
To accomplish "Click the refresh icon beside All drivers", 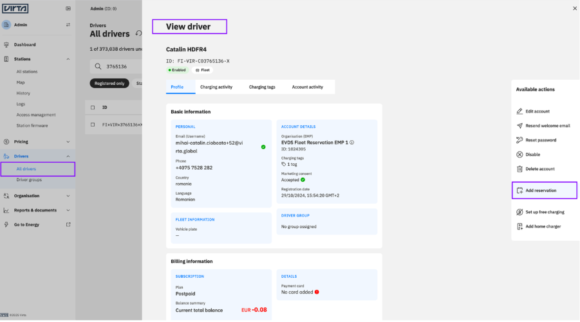I will coord(138,33).
